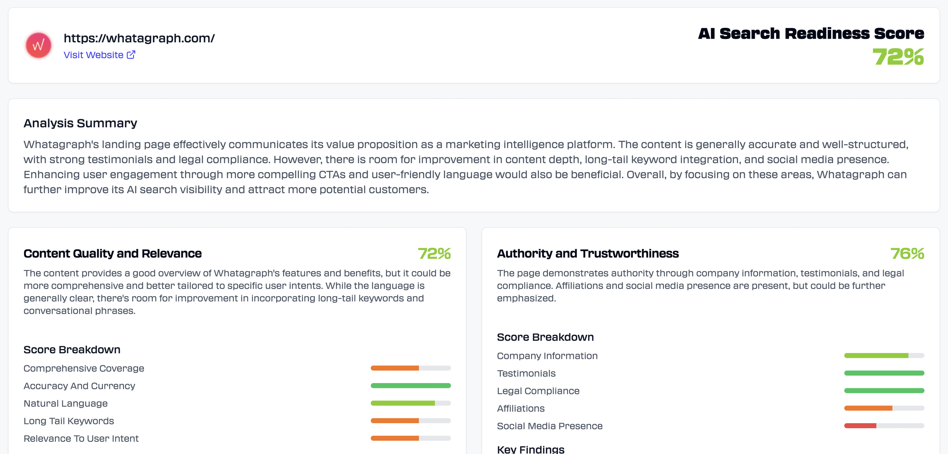The image size is (948, 454).
Task: Click the Comprehensive Coverage progress bar
Action: pos(410,368)
